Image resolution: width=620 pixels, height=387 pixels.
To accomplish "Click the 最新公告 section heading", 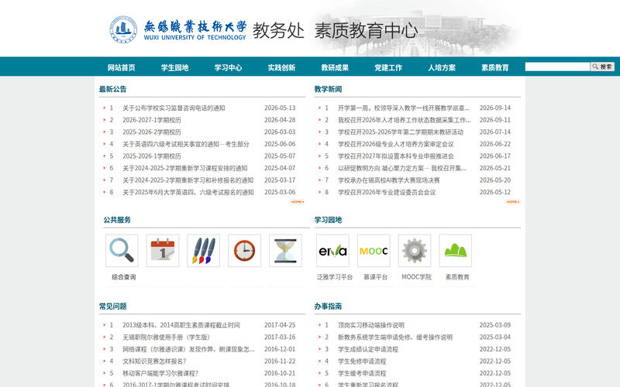I will coord(112,89).
